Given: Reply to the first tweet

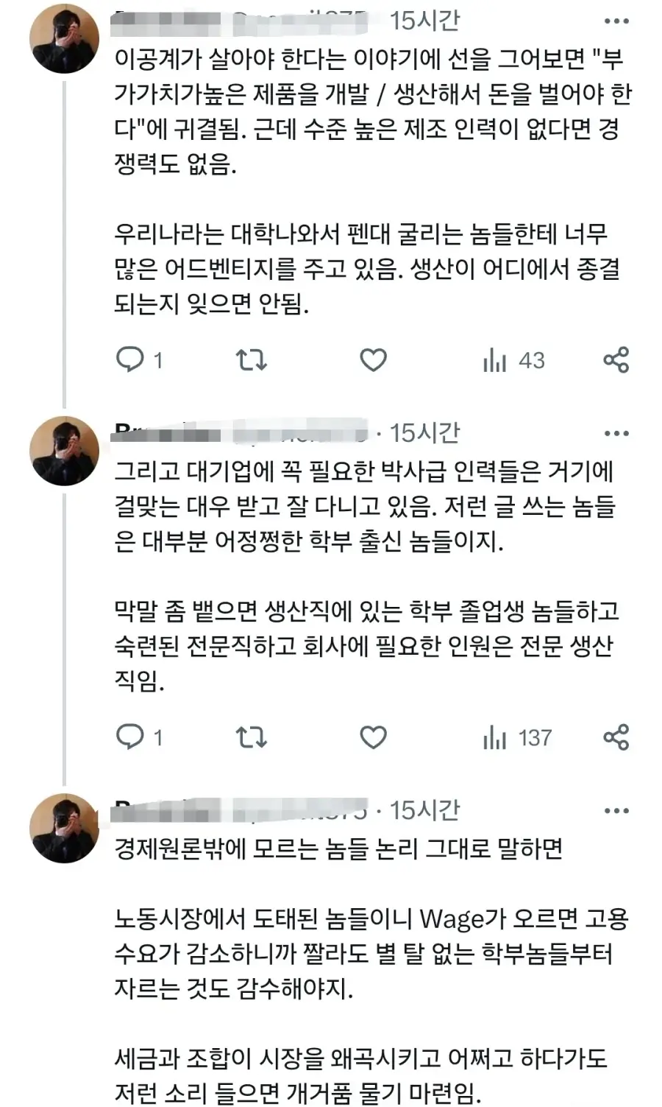Looking at the screenshot, I should 132,359.
